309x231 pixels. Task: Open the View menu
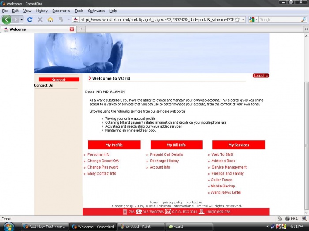click(x=27, y=11)
